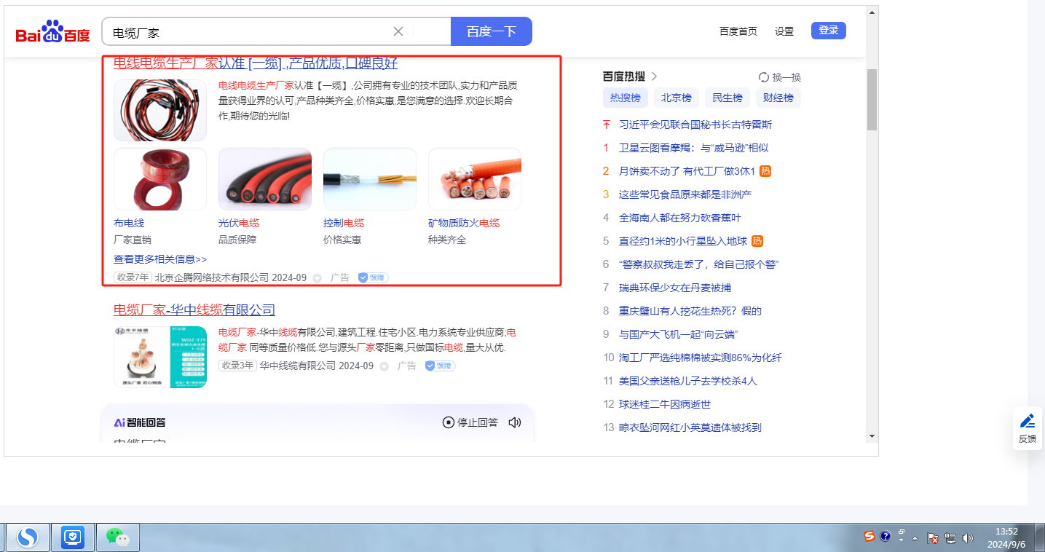Click the 反馈 feedback pencil button
The width and height of the screenshot is (1045, 552).
coord(1028,428)
